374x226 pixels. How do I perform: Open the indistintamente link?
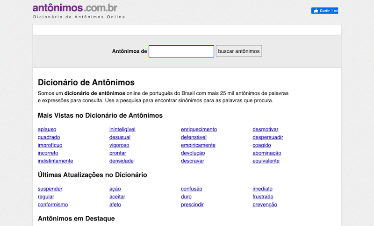(55, 161)
